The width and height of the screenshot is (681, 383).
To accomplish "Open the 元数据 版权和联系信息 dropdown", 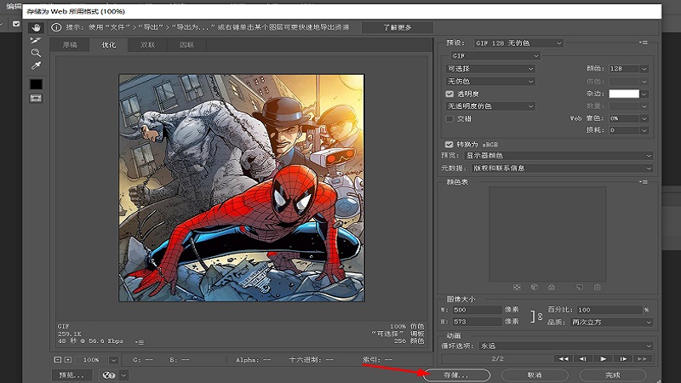I will [562, 168].
